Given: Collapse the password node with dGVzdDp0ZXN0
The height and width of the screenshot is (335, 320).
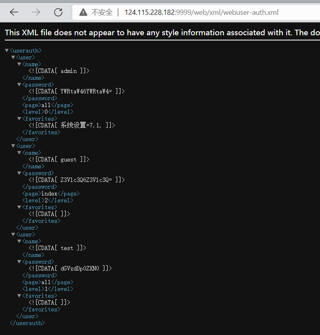Looking at the screenshot, I should 19,262.
